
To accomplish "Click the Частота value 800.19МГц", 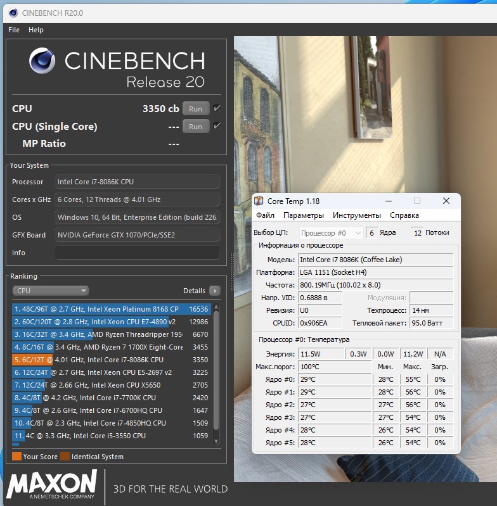I will click(x=375, y=285).
